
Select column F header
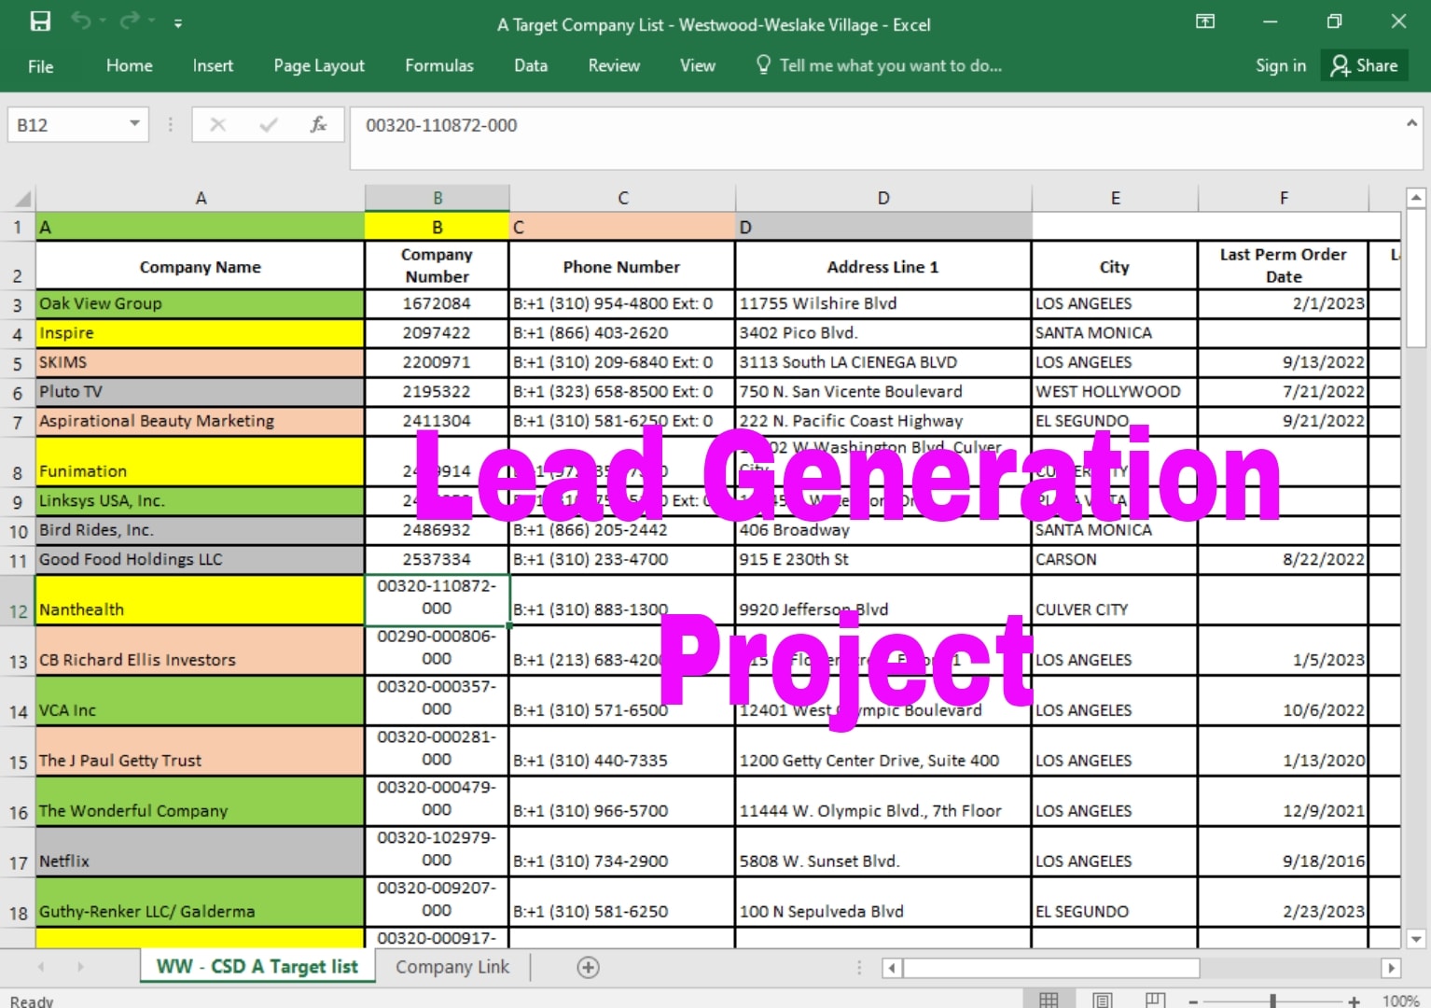coord(1284,198)
